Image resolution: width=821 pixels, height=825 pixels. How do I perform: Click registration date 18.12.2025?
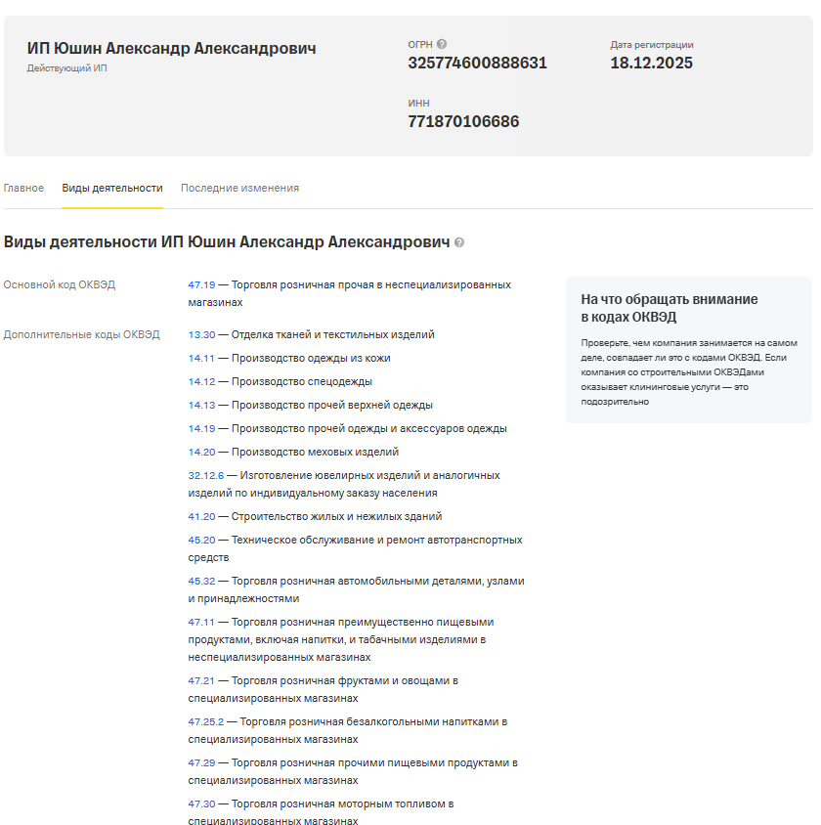651,64
